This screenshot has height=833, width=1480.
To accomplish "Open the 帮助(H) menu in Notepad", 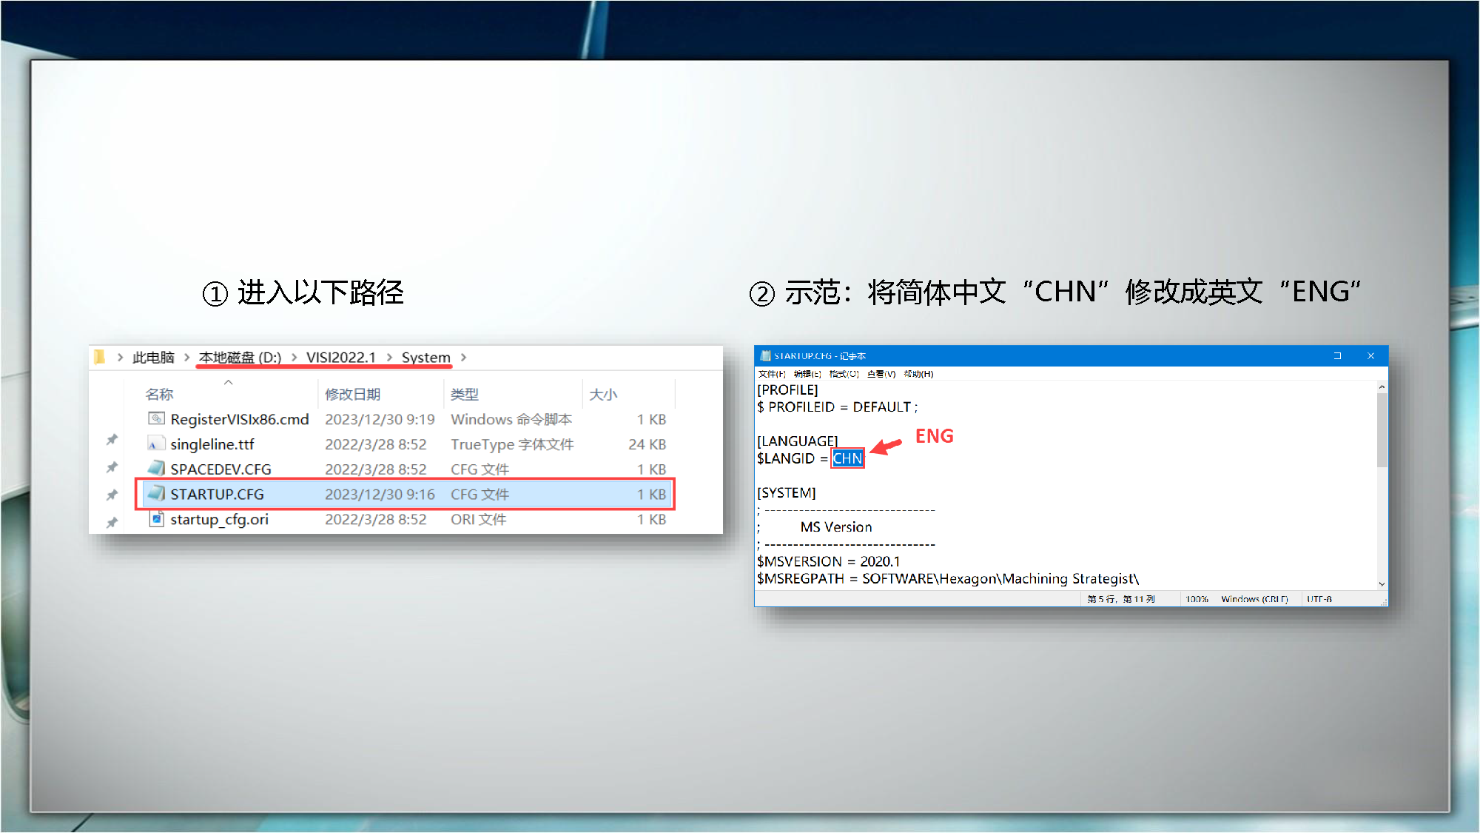I will click(918, 374).
